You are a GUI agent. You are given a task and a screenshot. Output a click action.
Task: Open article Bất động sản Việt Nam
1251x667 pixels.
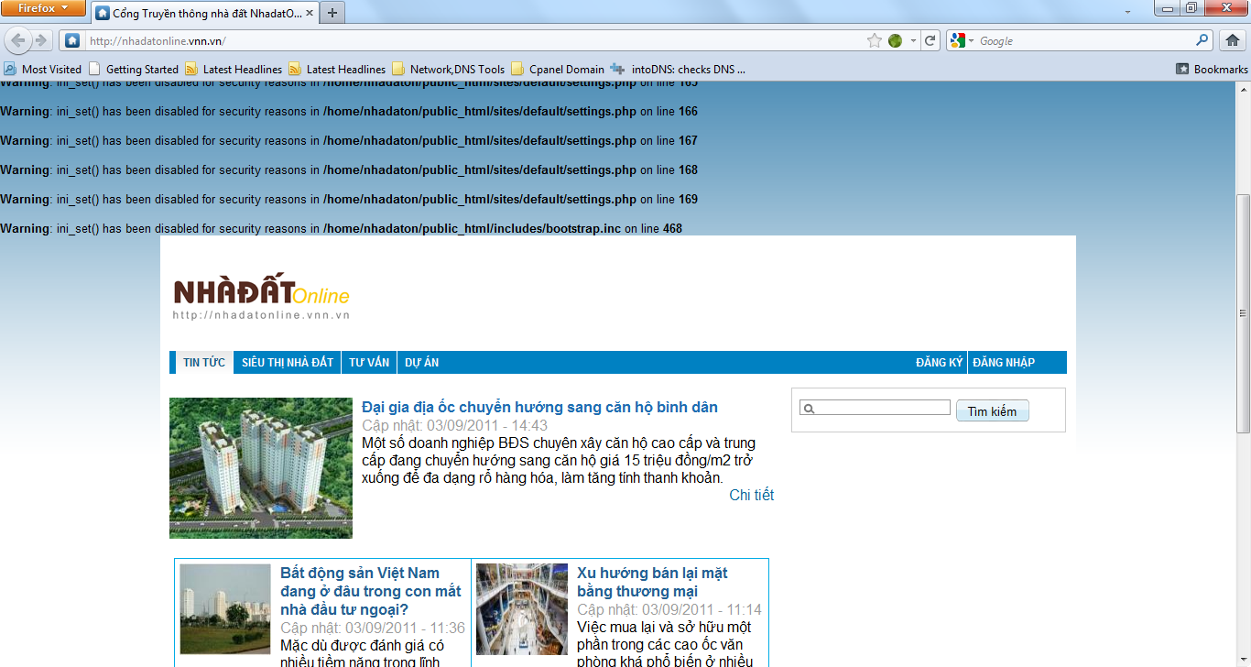point(371,591)
